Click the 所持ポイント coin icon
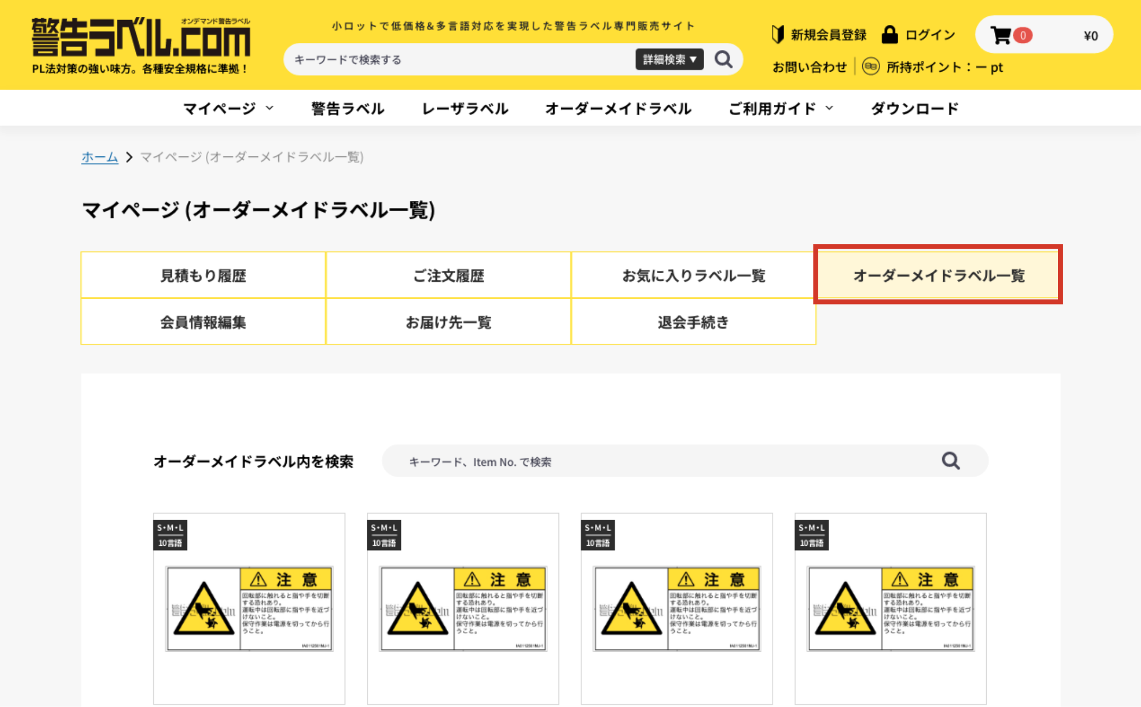Viewport: 1141px width, 707px height. [x=870, y=67]
